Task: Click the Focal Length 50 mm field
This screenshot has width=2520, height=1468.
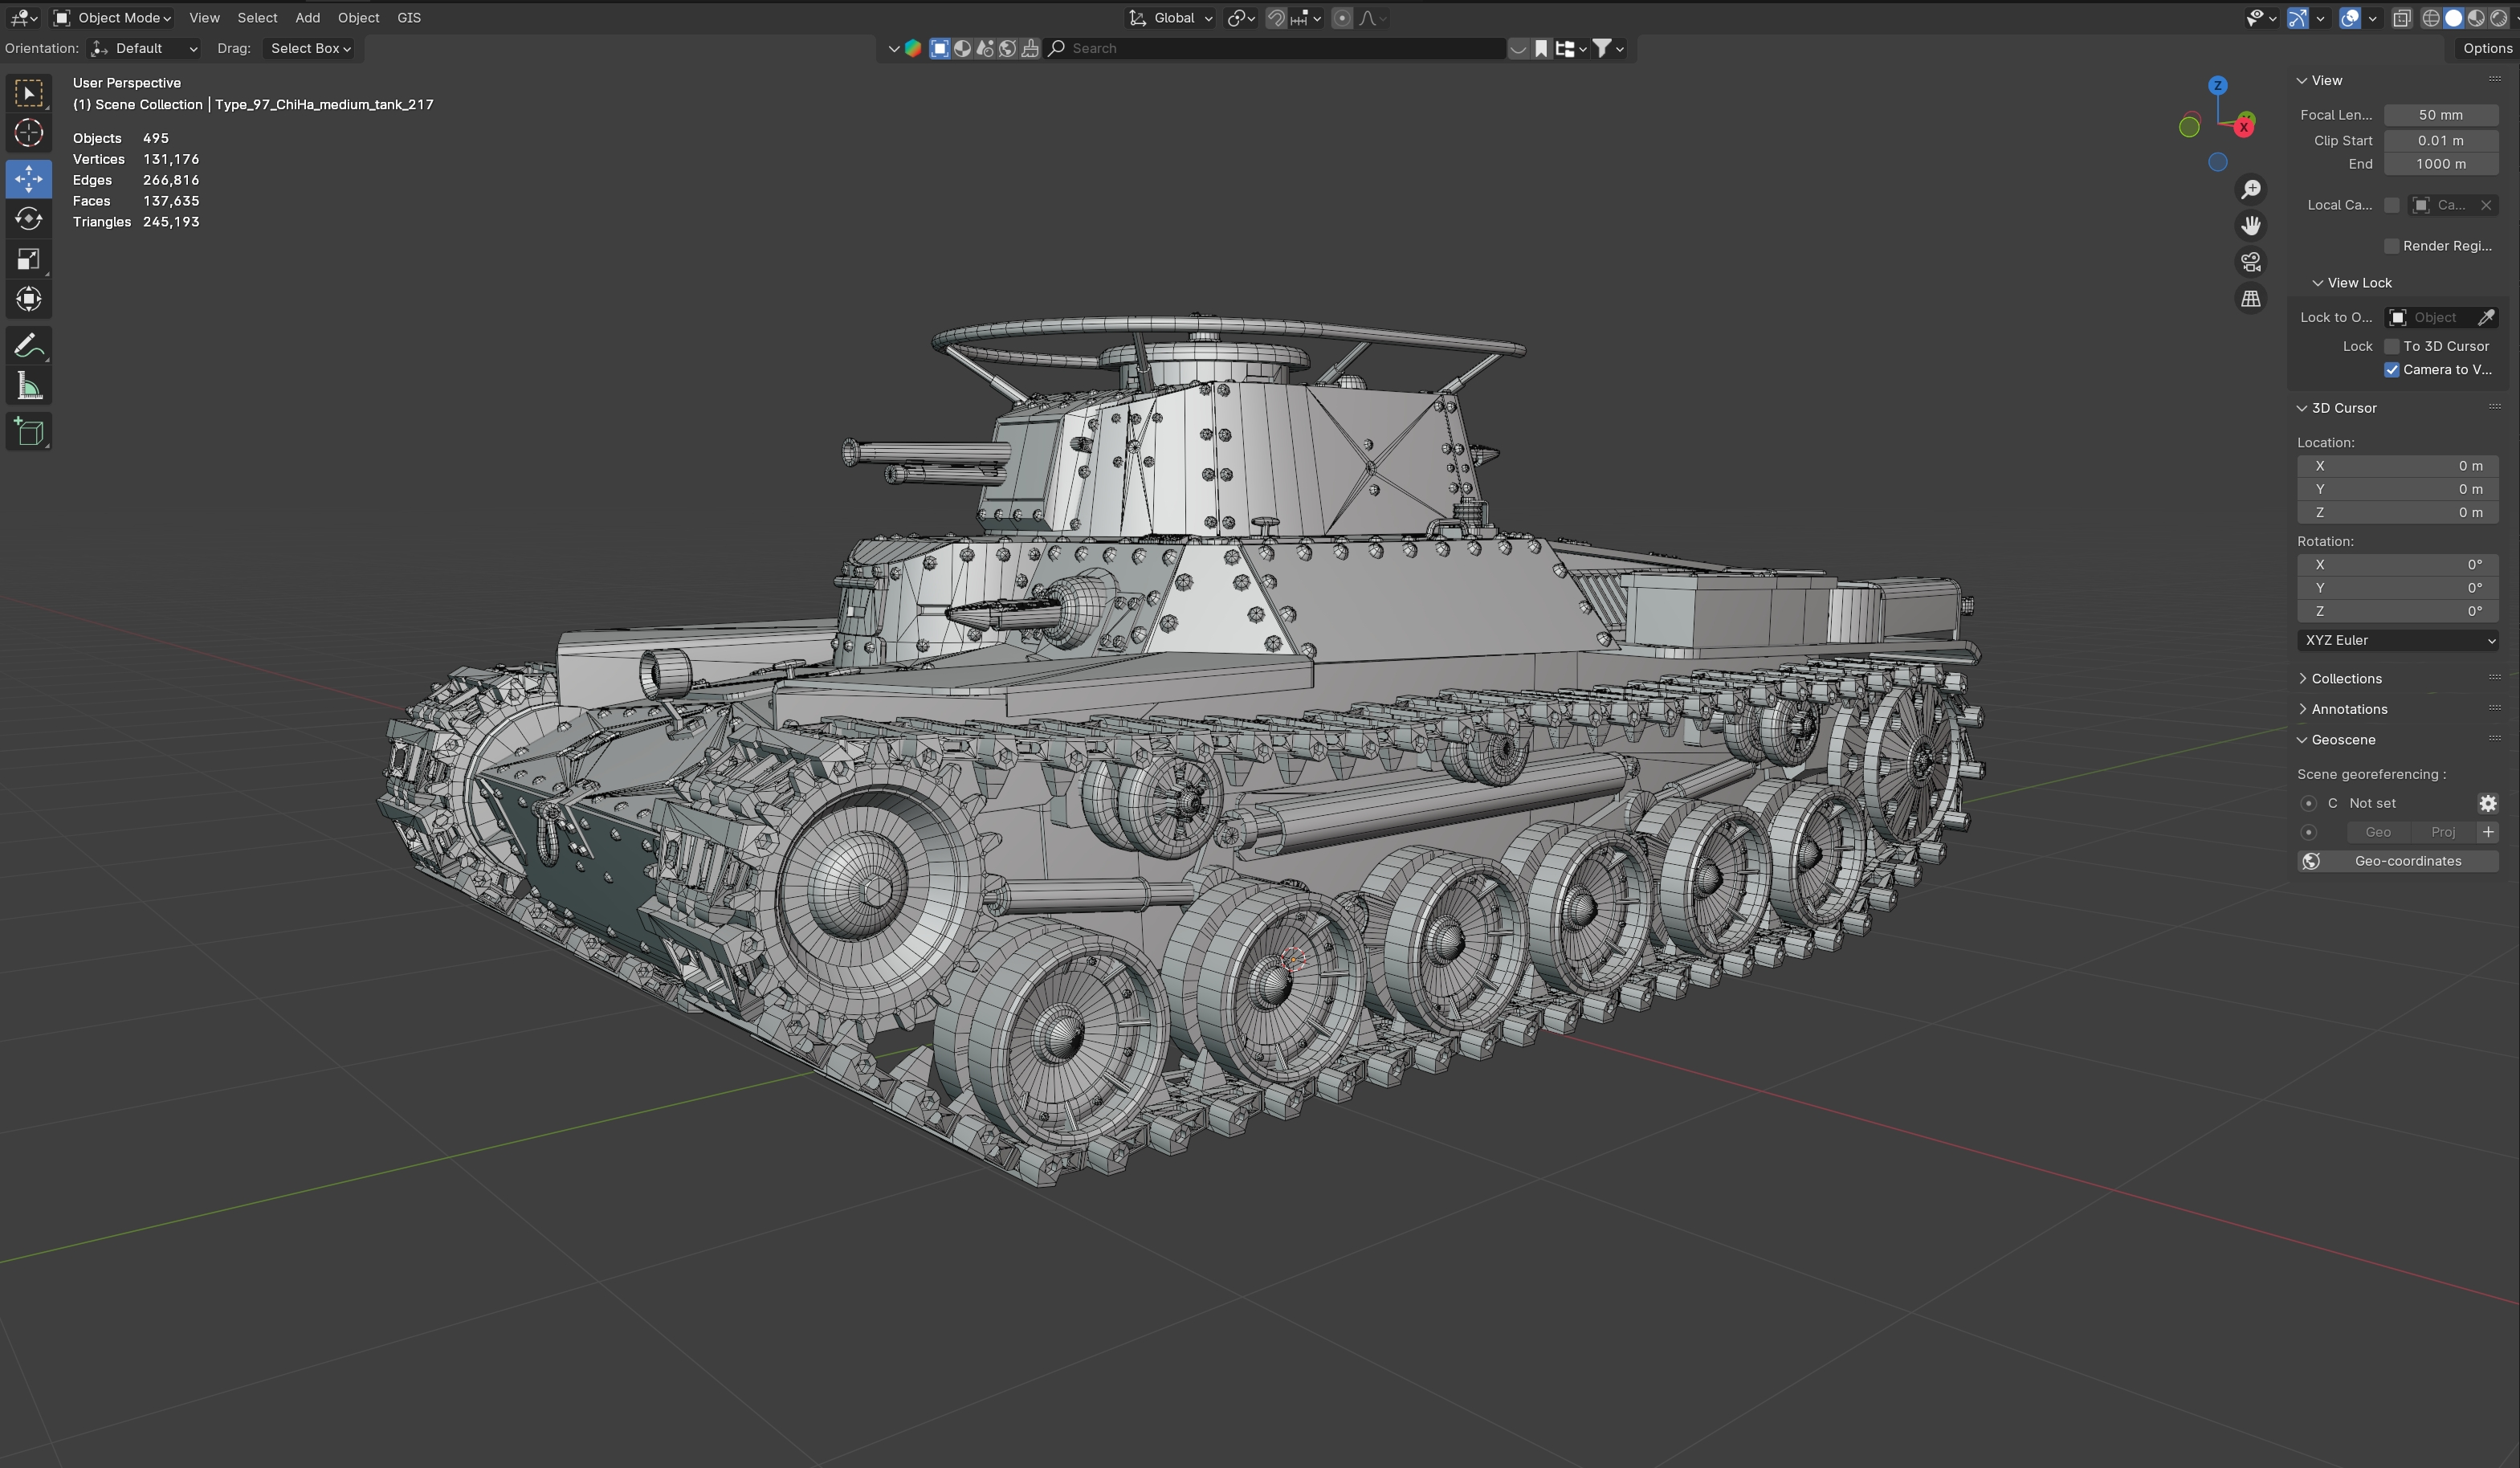Action: (x=2440, y=115)
